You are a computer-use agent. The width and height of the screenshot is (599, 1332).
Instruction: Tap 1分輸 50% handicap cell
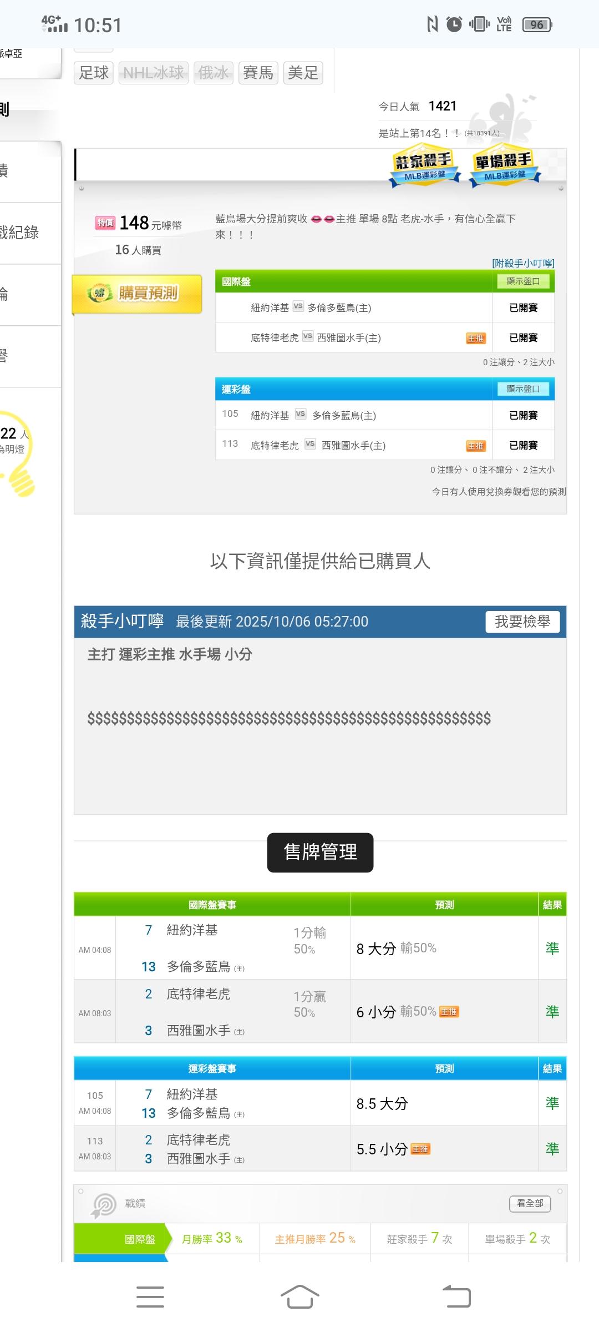point(309,941)
